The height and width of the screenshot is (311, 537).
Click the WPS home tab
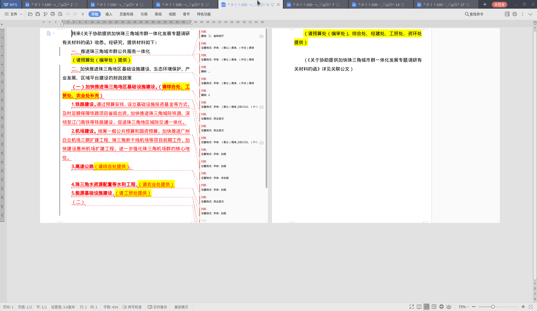[10, 5]
